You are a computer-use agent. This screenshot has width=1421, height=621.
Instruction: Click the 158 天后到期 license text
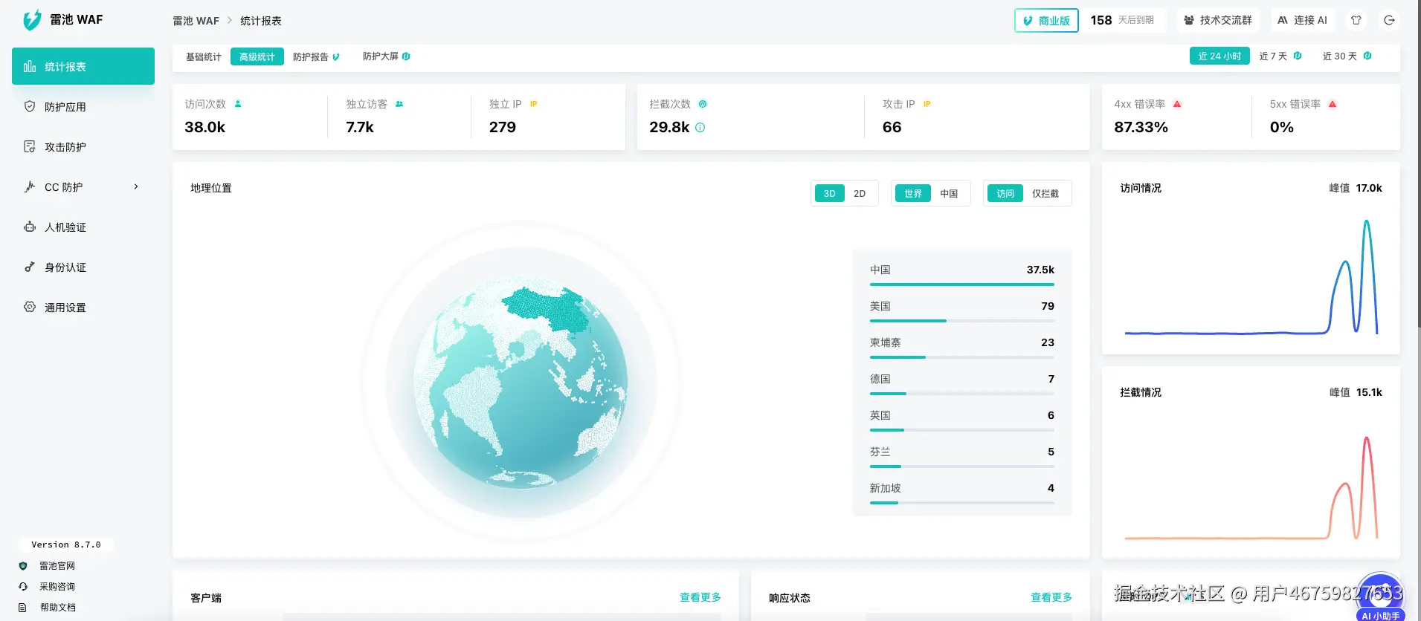point(1122,21)
